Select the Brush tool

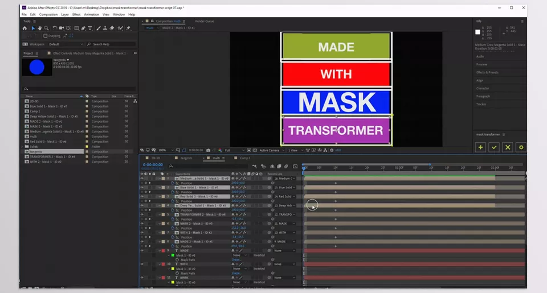point(99,28)
